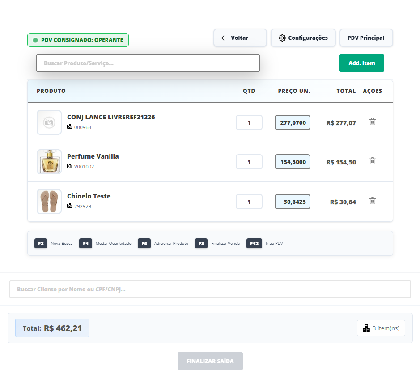Click the placeholder no-image product thumbnail
Image resolution: width=420 pixels, height=374 pixels.
(49, 122)
